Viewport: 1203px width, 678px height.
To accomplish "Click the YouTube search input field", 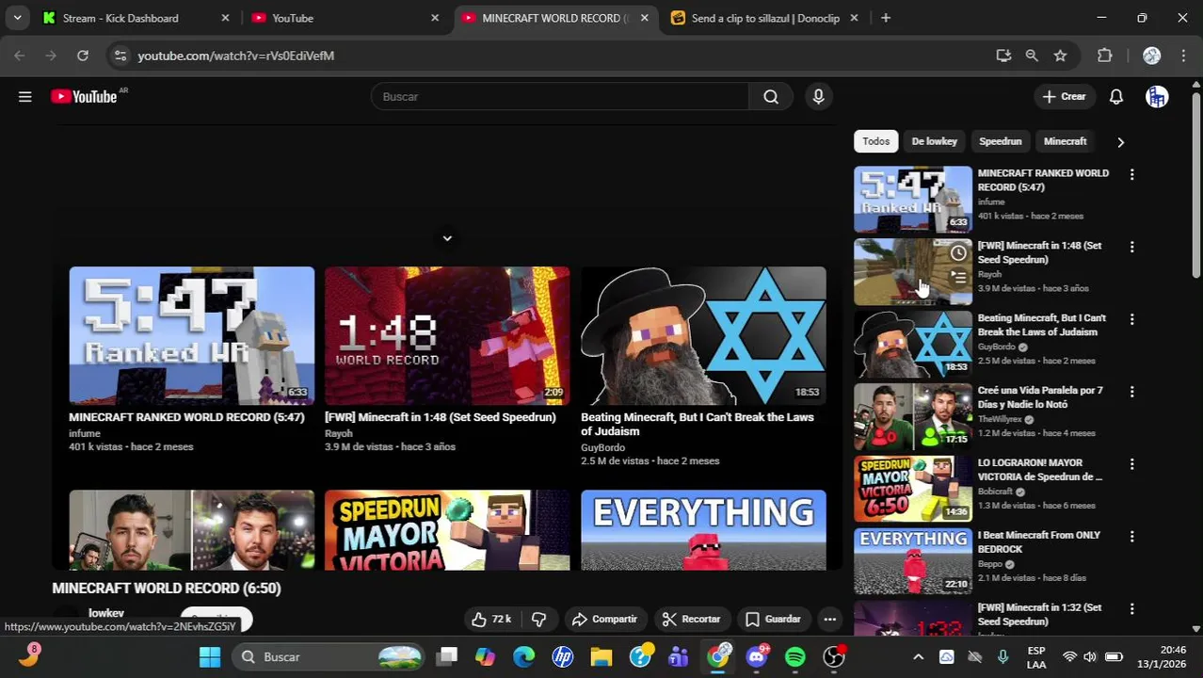I will 560,96.
